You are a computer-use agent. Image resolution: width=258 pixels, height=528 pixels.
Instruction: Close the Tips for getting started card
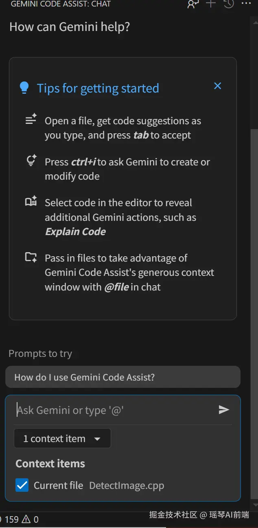218,86
